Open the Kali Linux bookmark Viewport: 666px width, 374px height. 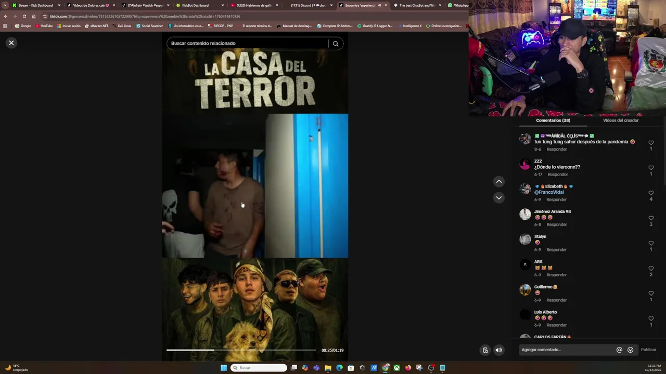coord(122,26)
